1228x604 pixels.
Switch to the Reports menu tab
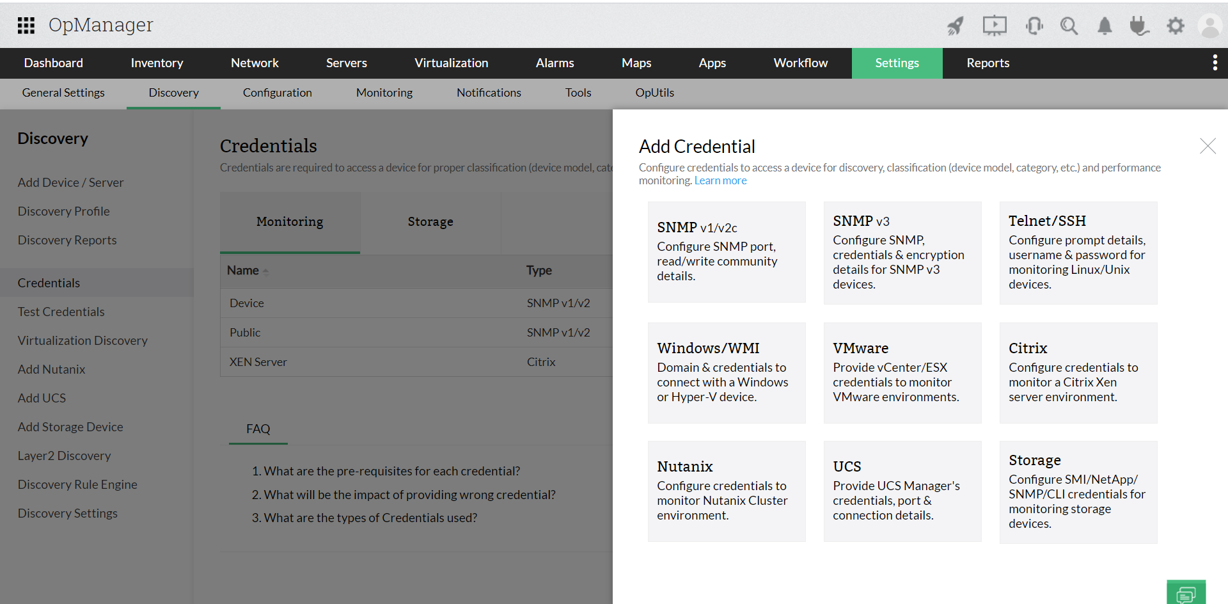coord(988,63)
